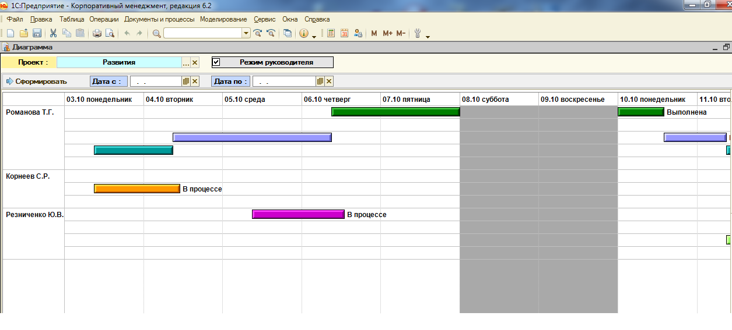Screen dimensions: 732x330
Task: Click in the toolbar search text field
Action: [202, 33]
